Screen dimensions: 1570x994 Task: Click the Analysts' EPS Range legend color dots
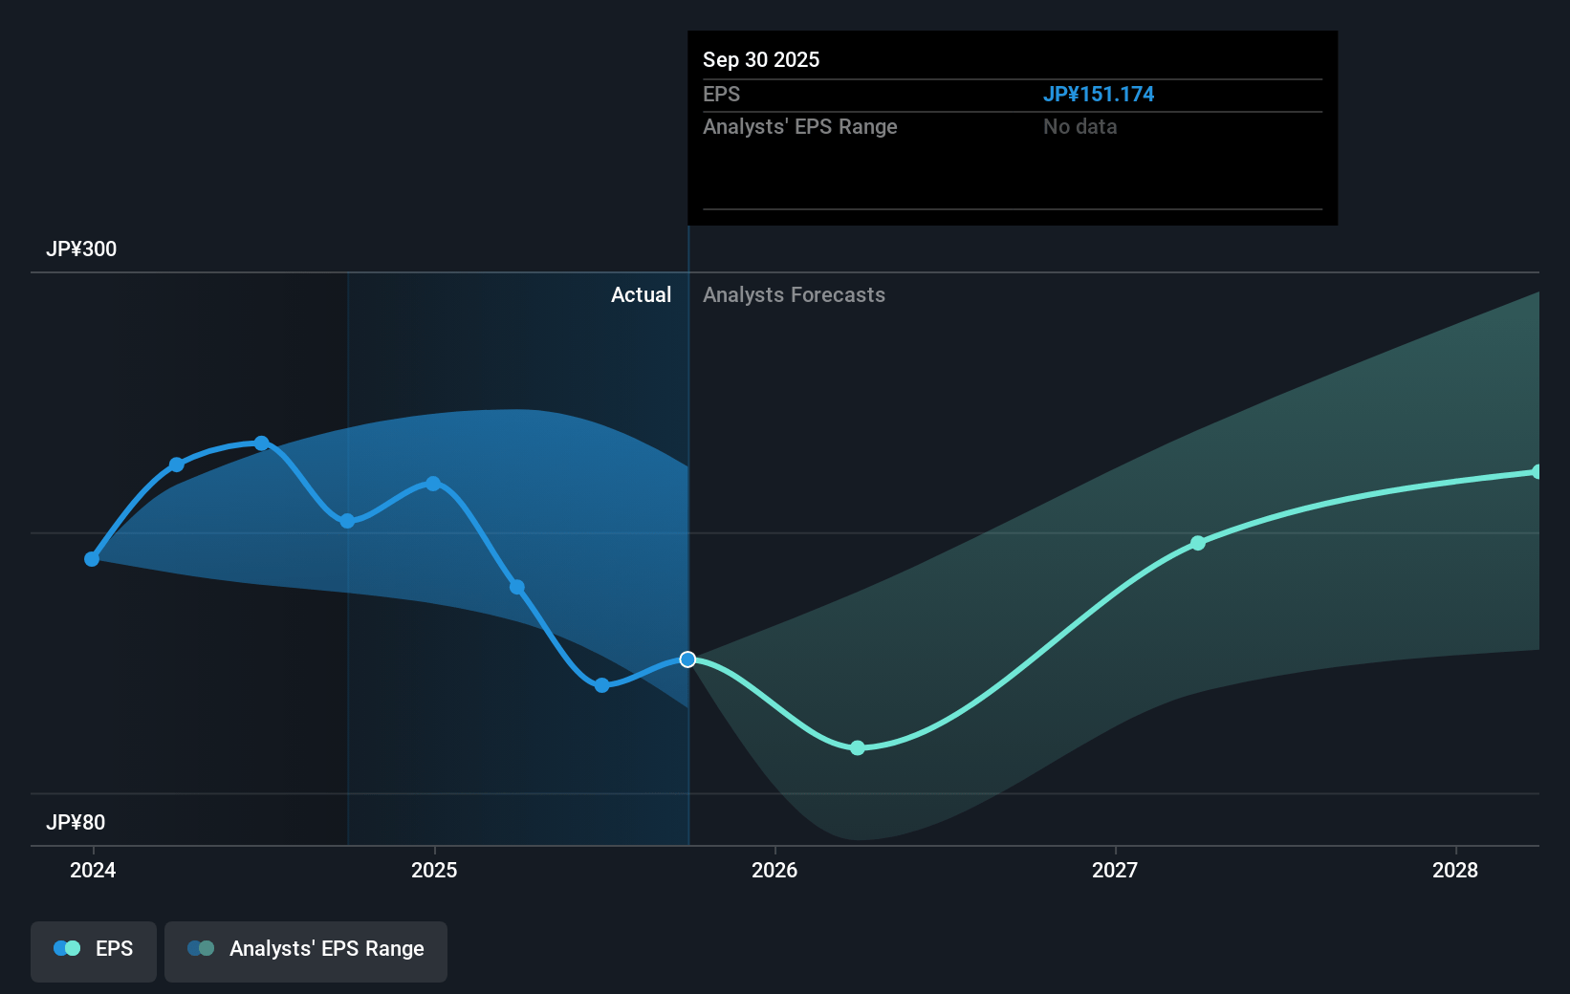(201, 949)
